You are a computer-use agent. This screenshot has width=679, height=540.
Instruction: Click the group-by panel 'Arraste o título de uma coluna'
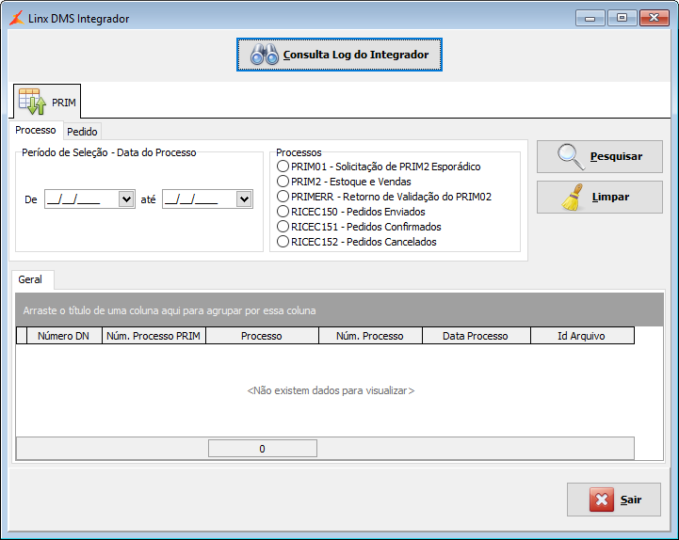tap(339, 310)
